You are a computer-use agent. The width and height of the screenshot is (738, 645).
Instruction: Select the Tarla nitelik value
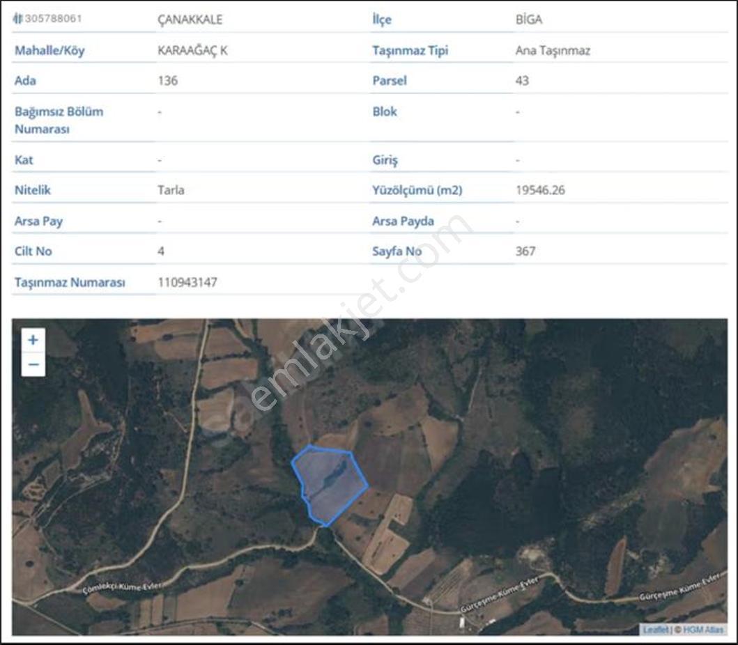pyautogui.click(x=171, y=190)
